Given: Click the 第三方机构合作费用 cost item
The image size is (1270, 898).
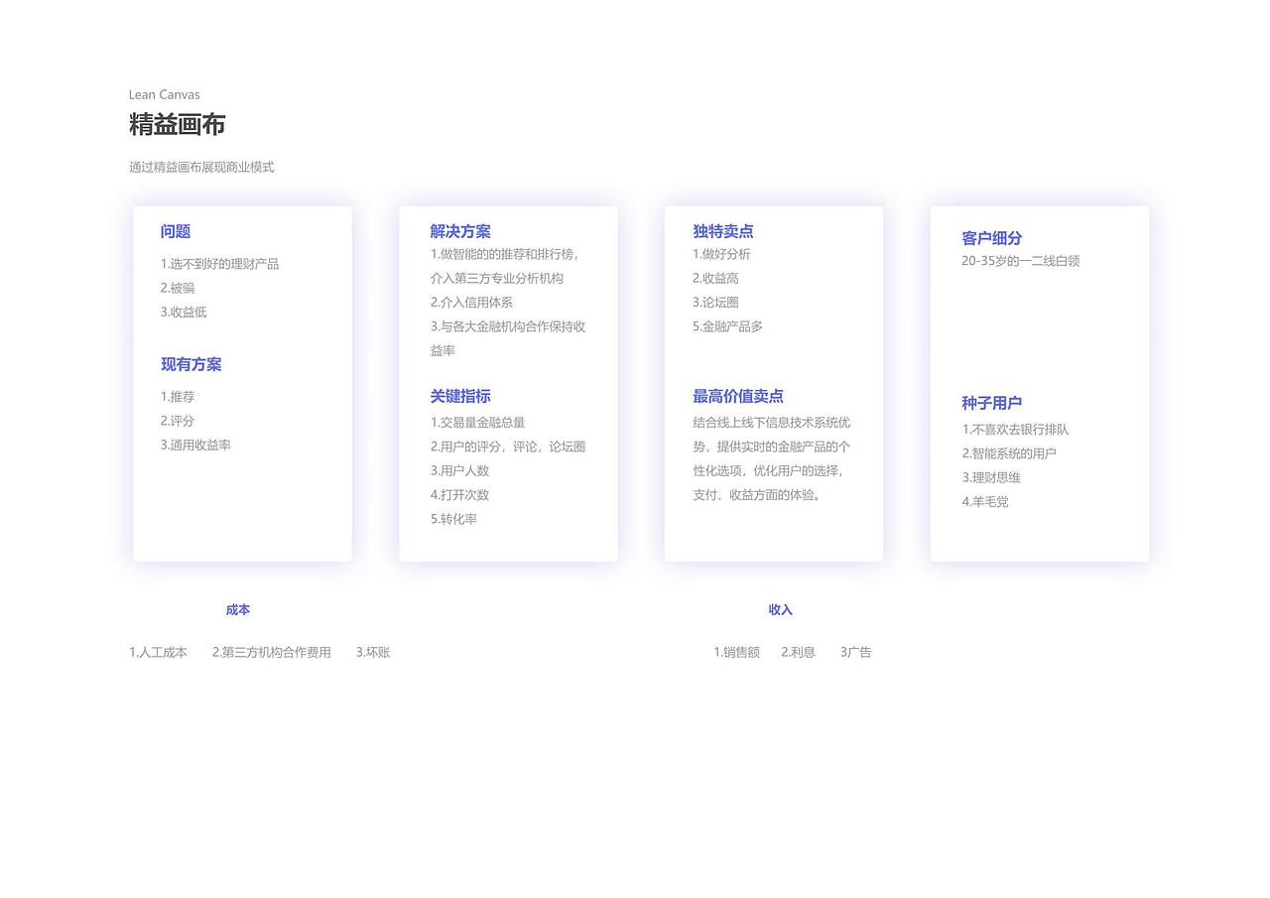Looking at the screenshot, I should coord(272,652).
